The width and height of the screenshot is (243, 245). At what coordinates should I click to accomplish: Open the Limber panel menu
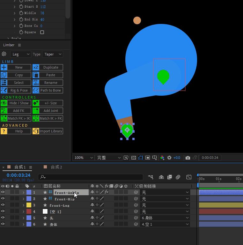pos(19,45)
